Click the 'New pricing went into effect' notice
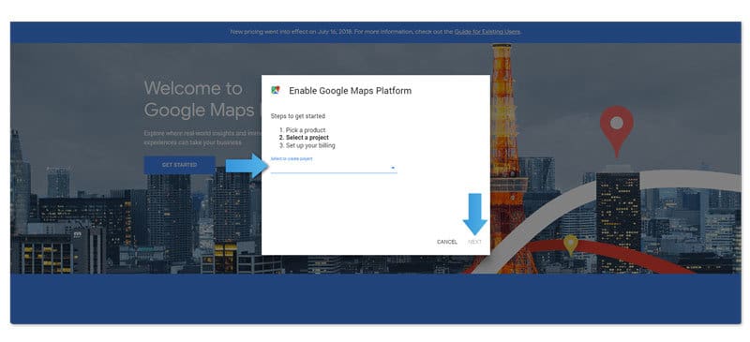The width and height of the screenshot is (750, 342). 376,32
